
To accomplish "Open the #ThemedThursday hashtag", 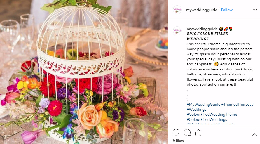I will 237,104.
